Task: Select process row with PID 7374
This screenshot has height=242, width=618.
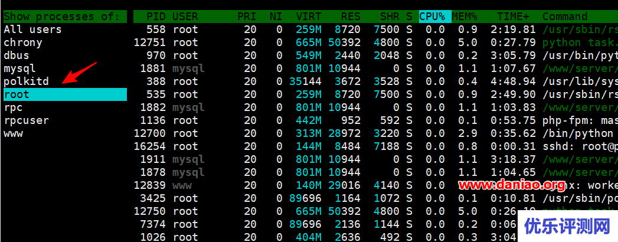Action: click(x=375, y=225)
